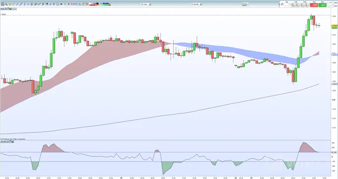Open the chart style icon with dropdown arrow
The width and height of the screenshot is (338, 179).
245,4
